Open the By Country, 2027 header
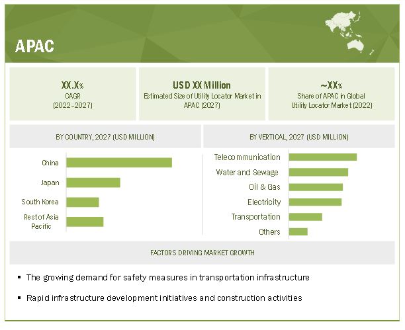The image size is (405, 330). tap(105, 137)
